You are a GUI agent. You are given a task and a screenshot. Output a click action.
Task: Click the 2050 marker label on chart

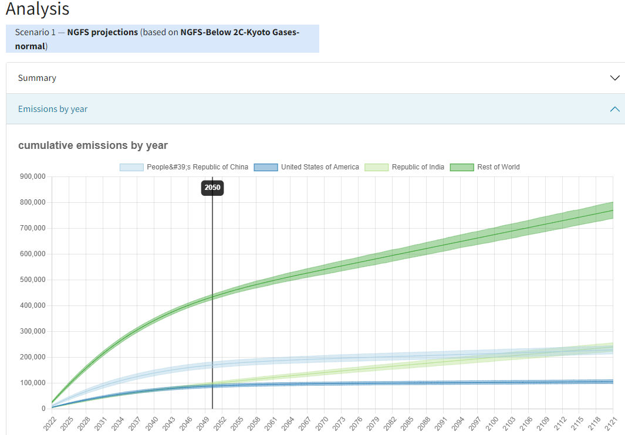pos(212,188)
